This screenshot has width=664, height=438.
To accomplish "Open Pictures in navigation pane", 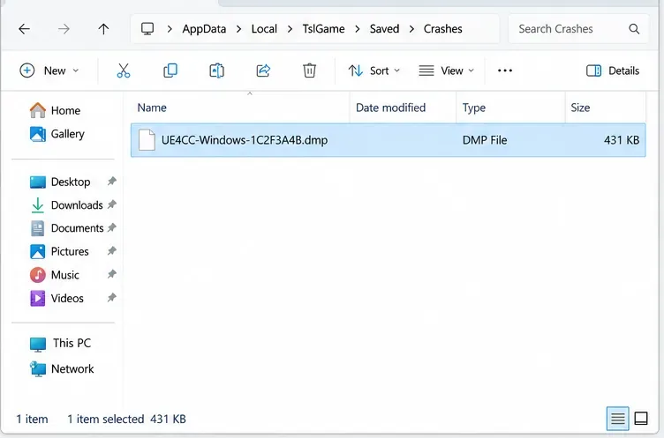I will tap(59, 251).
